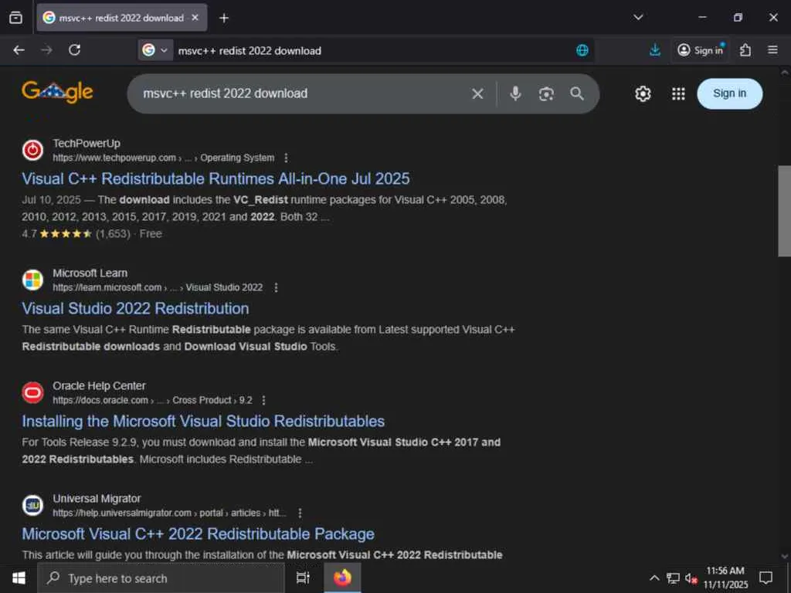Open the notification center icon

(766, 578)
